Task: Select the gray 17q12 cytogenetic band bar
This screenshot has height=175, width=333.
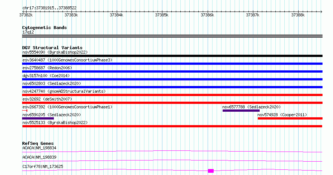Action: [x=172, y=36]
